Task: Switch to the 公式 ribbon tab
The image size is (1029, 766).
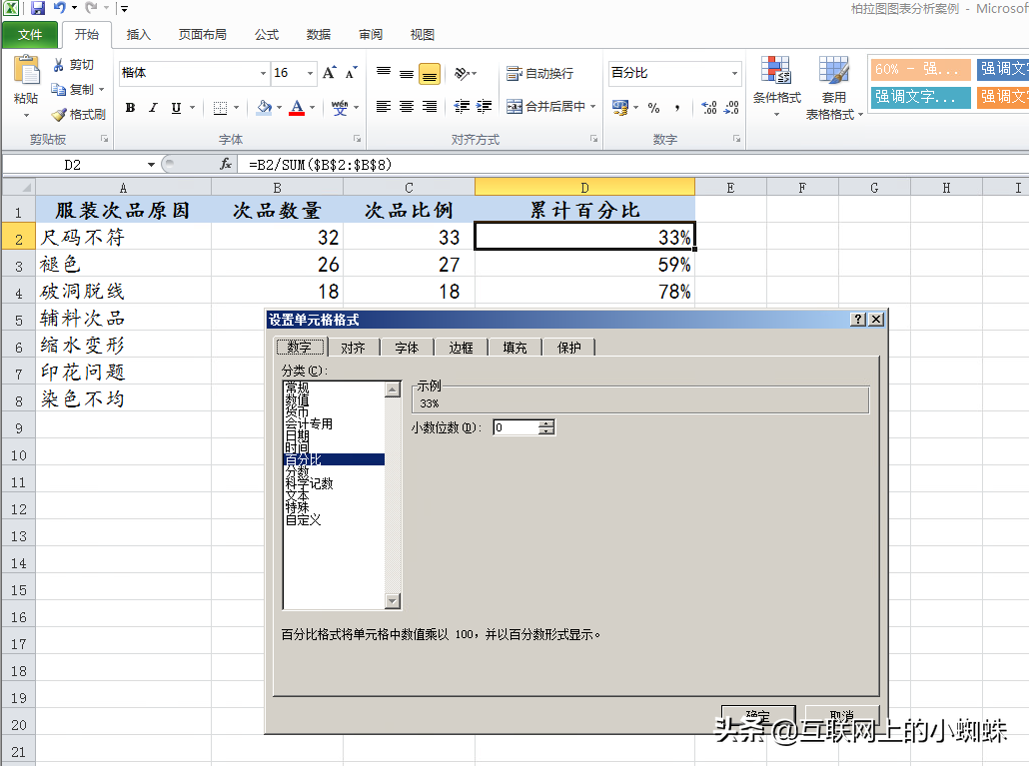Action: [267, 35]
